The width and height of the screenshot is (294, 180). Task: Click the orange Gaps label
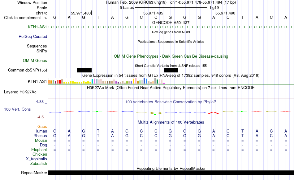pyautogui.click(x=42, y=127)
